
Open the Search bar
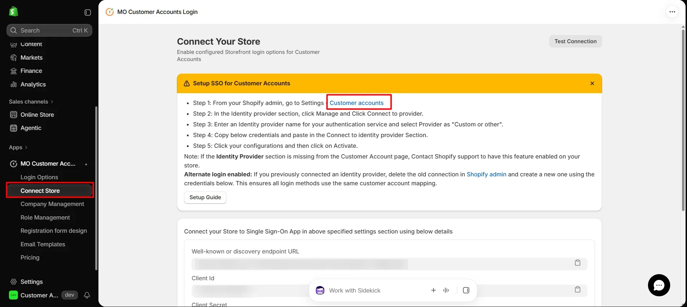[49, 30]
